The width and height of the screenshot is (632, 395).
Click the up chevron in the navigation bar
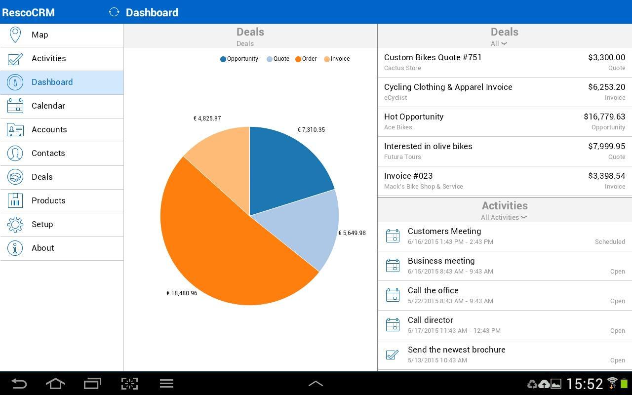click(x=316, y=383)
